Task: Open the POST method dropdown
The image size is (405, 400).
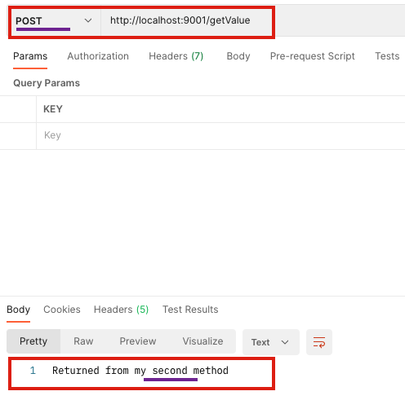Action: point(54,21)
